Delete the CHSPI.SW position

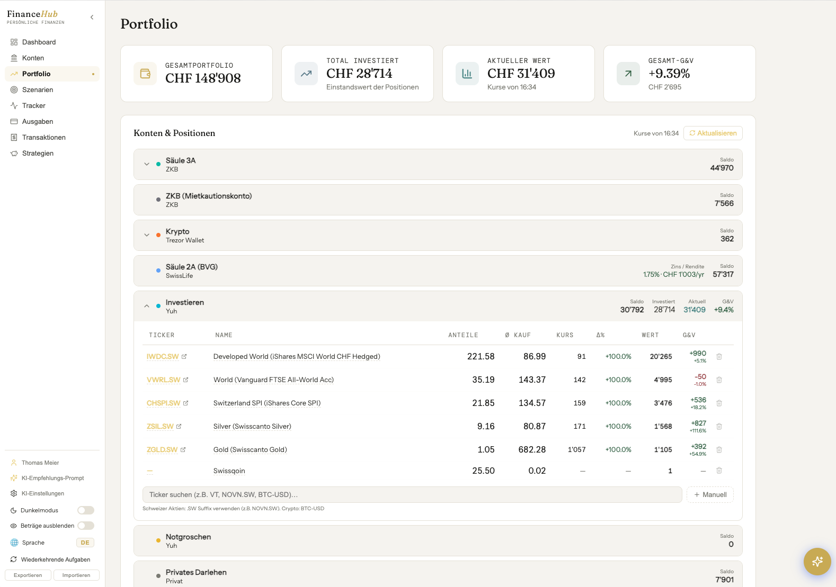[719, 403]
